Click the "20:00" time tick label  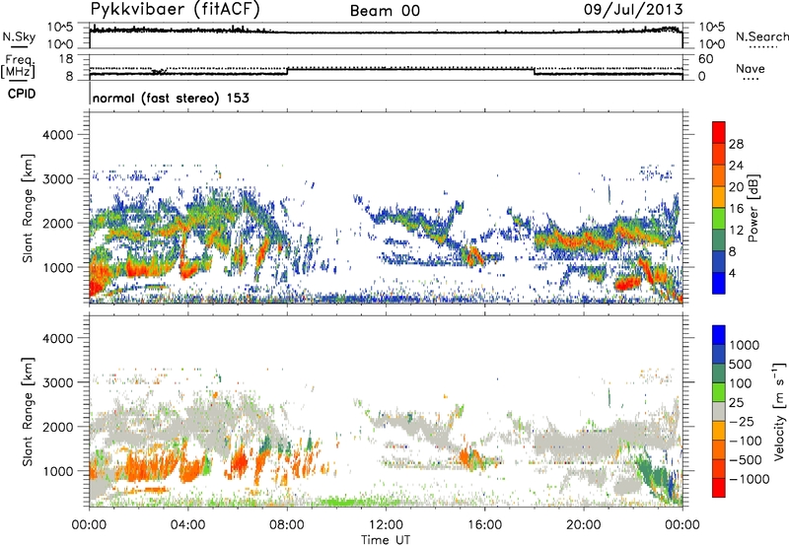click(x=584, y=525)
